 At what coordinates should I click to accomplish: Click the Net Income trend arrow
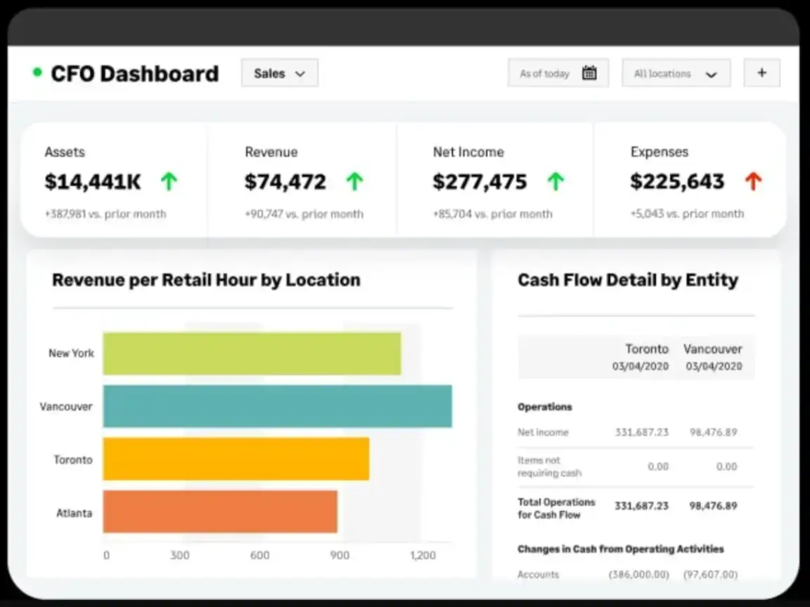click(x=555, y=181)
